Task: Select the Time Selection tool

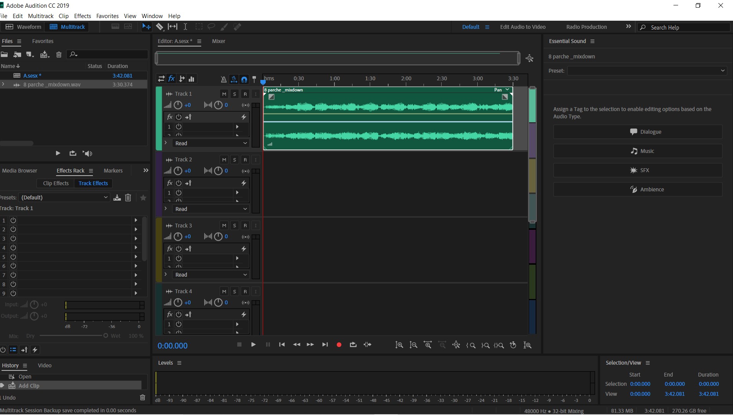Action: pyautogui.click(x=185, y=27)
